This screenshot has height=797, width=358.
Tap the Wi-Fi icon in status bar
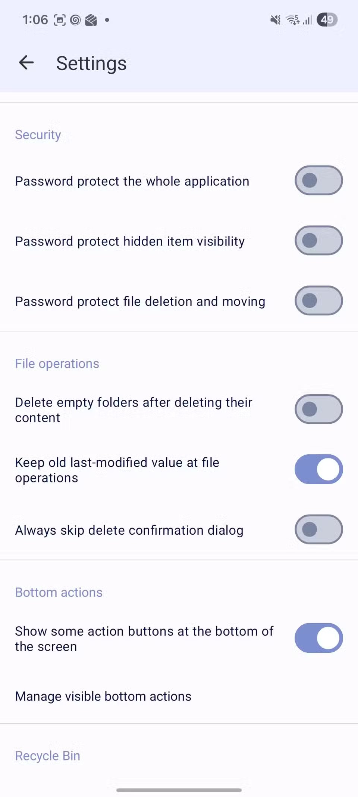293,19
